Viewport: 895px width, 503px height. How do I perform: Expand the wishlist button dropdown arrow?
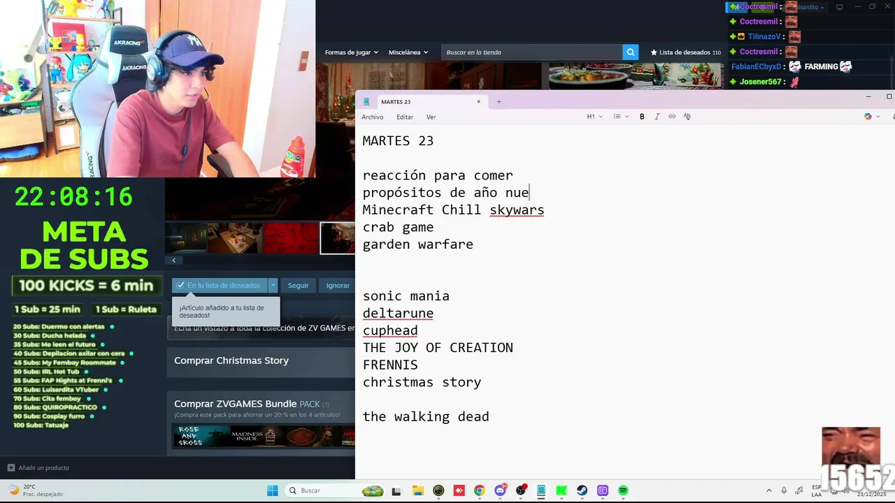pyautogui.click(x=273, y=285)
